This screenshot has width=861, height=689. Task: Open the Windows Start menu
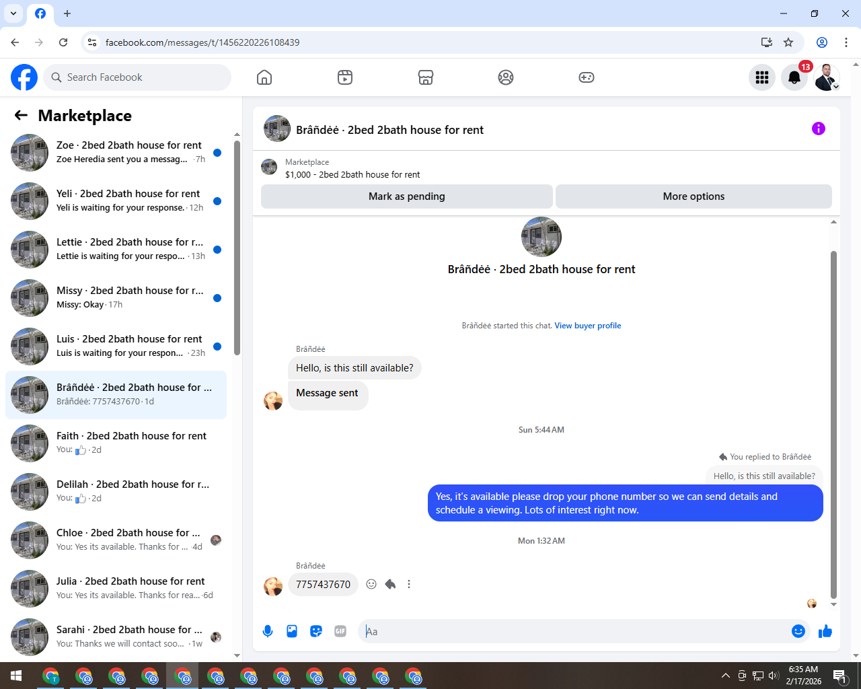(x=16, y=676)
